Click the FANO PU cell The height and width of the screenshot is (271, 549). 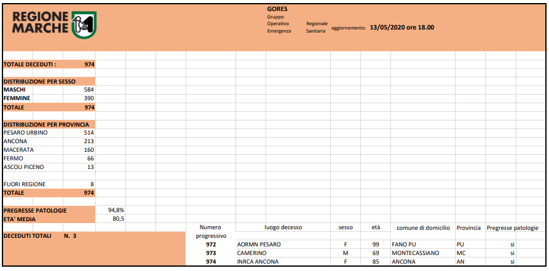403,245
